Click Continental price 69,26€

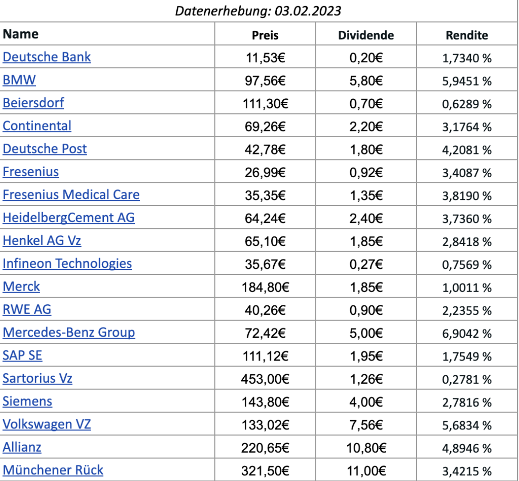point(265,127)
